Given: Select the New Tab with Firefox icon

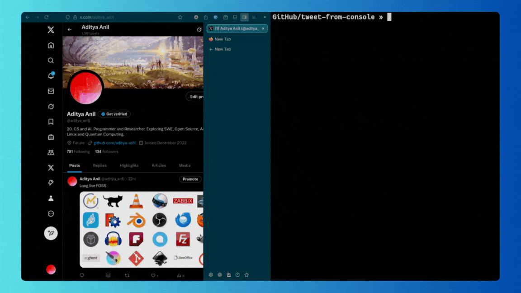Looking at the screenshot, I should tap(237, 39).
